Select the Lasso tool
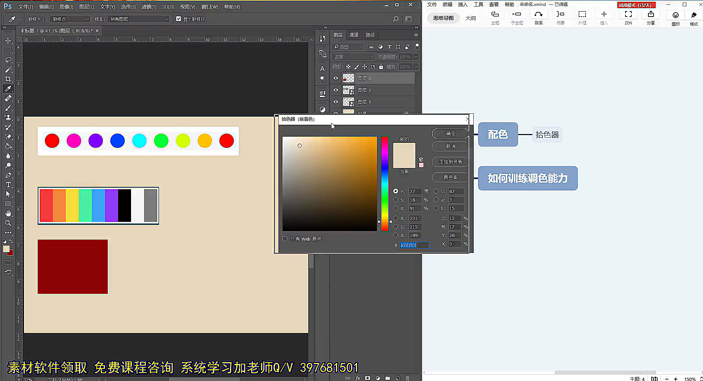Image resolution: width=703 pixels, height=381 pixels. [8, 60]
